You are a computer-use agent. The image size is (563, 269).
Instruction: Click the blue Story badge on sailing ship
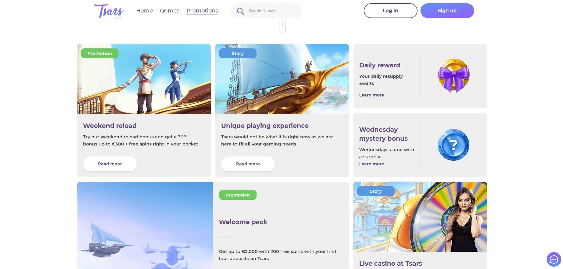(x=238, y=53)
